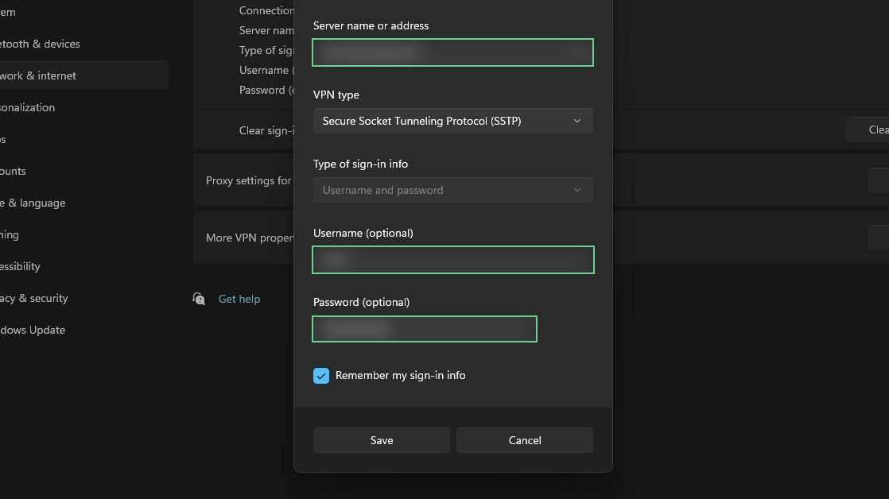Image resolution: width=889 pixels, height=499 pixels.
Task: Click the Clear sign-in info button
Action: pyautogui.click(x=868, y=130)
